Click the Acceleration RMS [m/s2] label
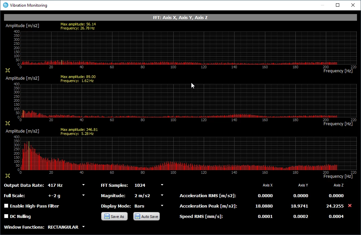361x235 pixels. click(208, 195)
